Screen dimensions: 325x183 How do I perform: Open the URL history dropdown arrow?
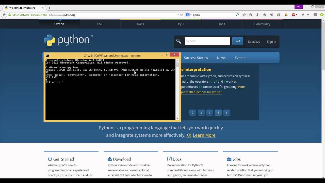tap(178, 15)
